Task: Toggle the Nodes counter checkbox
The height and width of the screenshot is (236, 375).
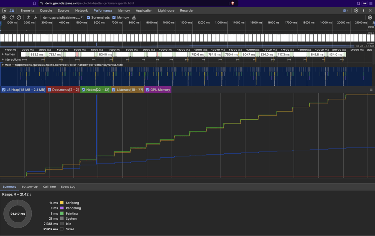Action: 83,90
